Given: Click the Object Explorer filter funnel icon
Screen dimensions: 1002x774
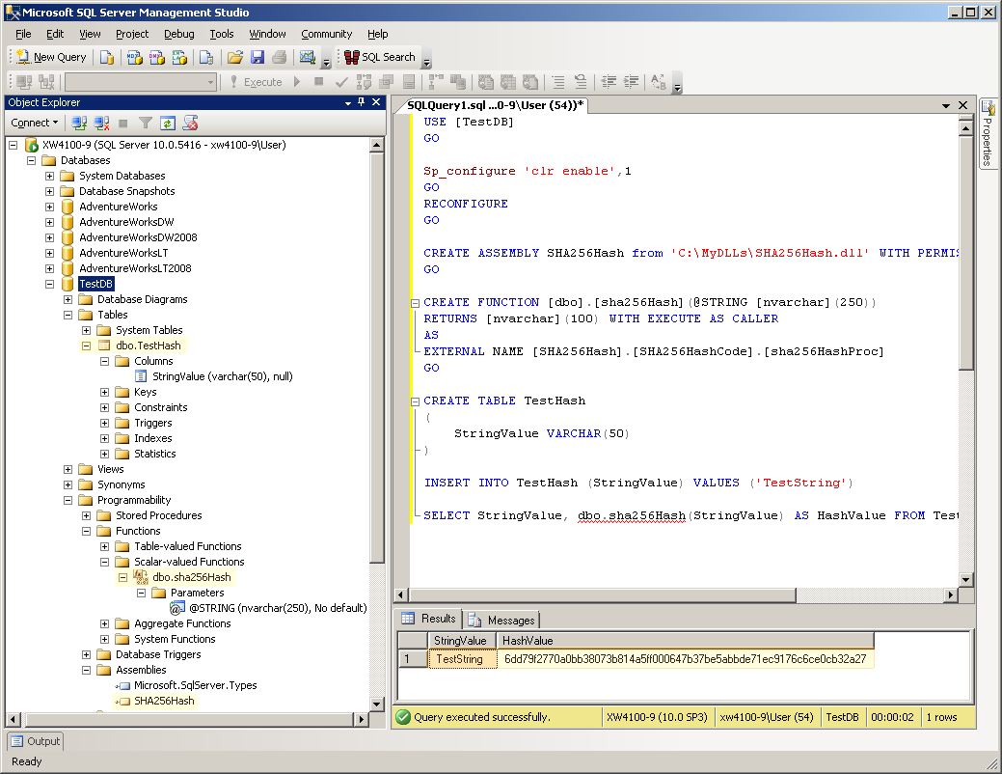Looking at the screenshot, I should pos(145,123).
